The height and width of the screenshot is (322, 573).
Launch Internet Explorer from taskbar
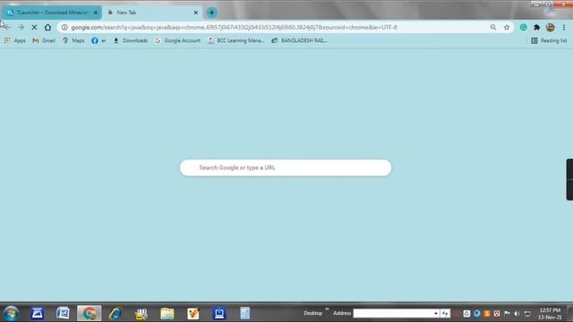[x=115, y=313]
